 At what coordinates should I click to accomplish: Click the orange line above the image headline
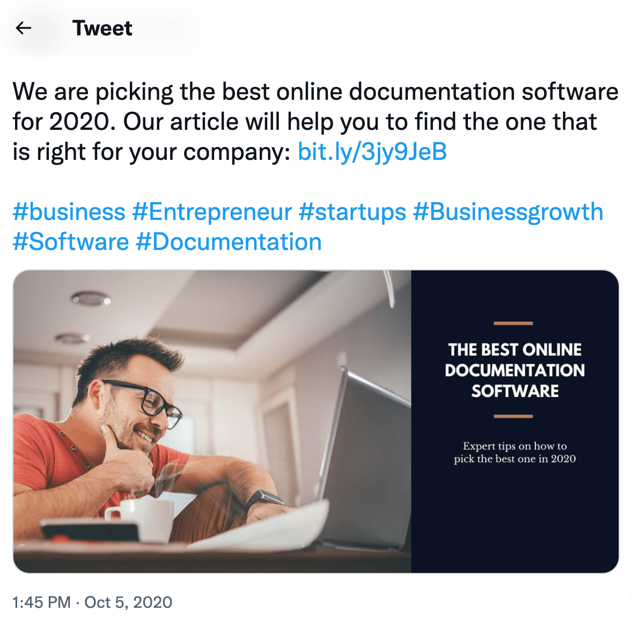[x=513, y=323]
